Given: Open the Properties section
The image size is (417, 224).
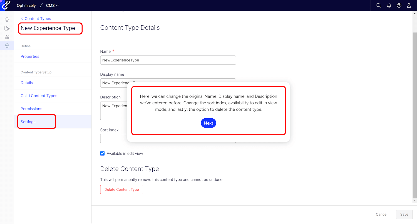Looking at the screenshot, I should click(30, 56).
